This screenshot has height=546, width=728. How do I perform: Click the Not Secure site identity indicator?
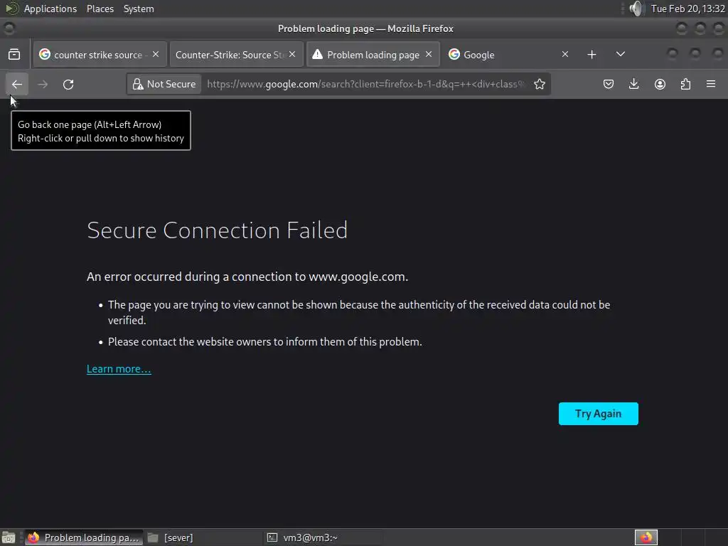pos(164,84)
